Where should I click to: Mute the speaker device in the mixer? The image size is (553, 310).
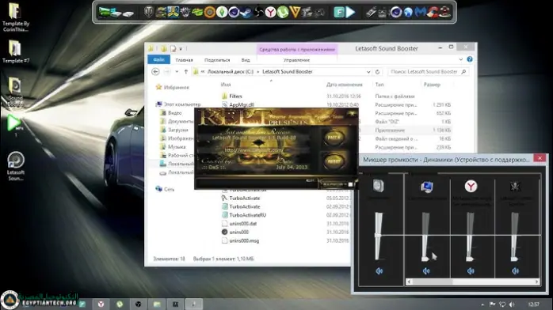(x=379, y=271)
